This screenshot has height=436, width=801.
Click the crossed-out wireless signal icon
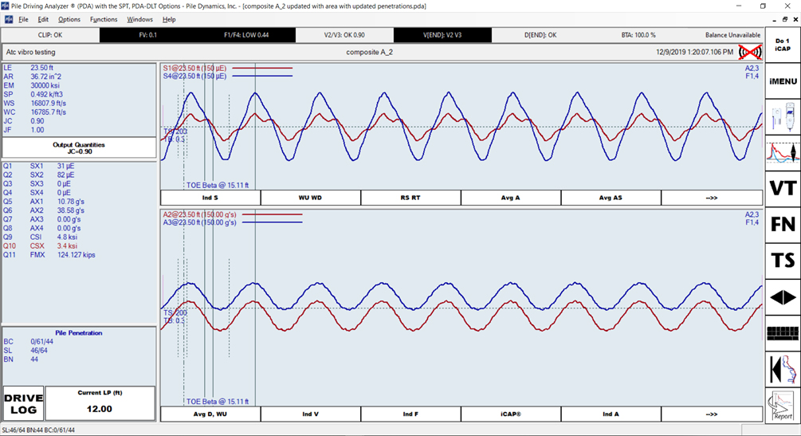[749, 53]
